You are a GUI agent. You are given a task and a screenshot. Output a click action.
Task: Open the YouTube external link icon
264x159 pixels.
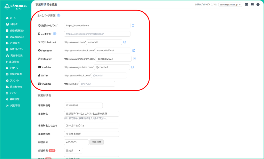pos(133,67)
